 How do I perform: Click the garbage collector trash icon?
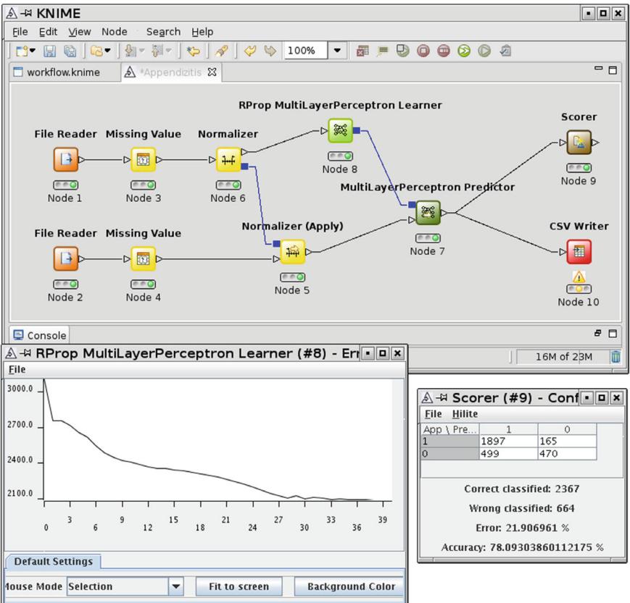(x=616, y=355)
